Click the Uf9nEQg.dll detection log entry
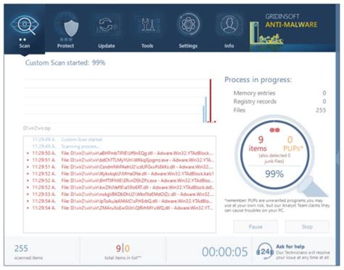Image resolution: width=344 pixels, height=270 pixels. coord(120,153)
